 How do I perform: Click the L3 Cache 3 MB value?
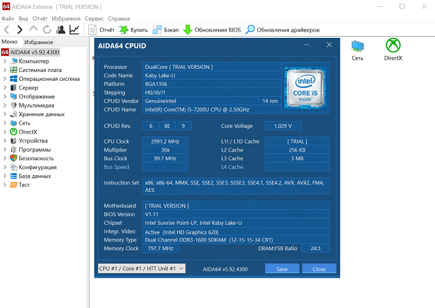pos(297,158)
